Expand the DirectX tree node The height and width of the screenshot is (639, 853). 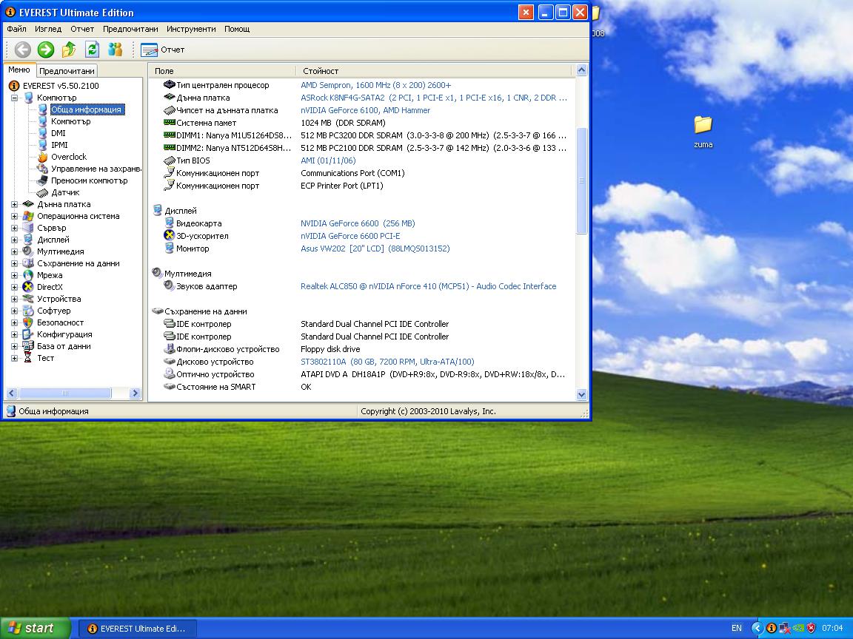(x=15, y=288)
